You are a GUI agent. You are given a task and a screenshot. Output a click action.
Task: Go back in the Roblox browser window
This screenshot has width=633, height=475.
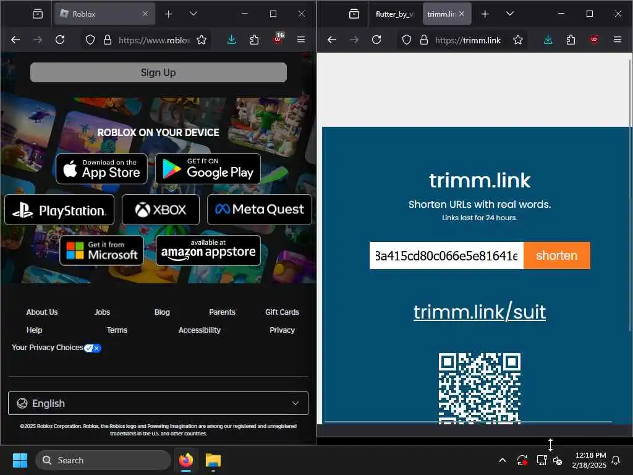pyautogui.click(x=15, y=40)
